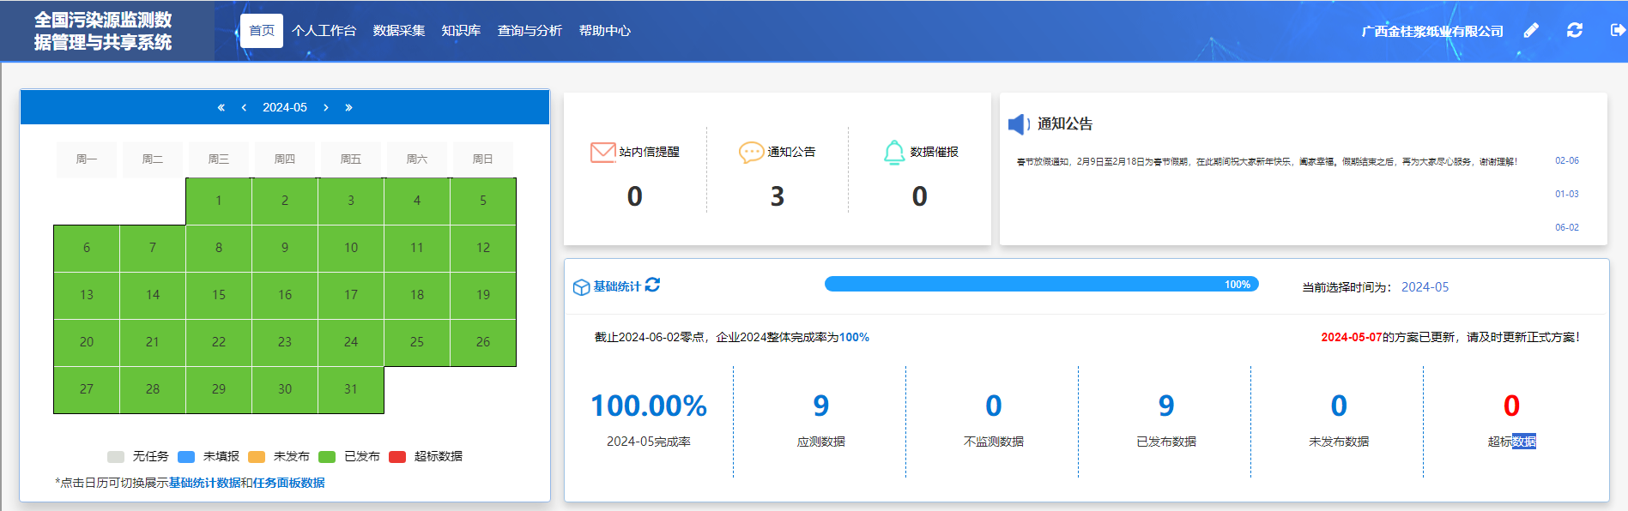Select May 15 on the calendar
Screen dimensions: 1628x511
[219, 295]
